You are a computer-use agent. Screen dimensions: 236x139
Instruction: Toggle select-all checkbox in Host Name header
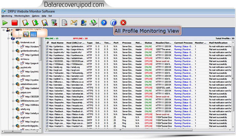pos(48,43)
